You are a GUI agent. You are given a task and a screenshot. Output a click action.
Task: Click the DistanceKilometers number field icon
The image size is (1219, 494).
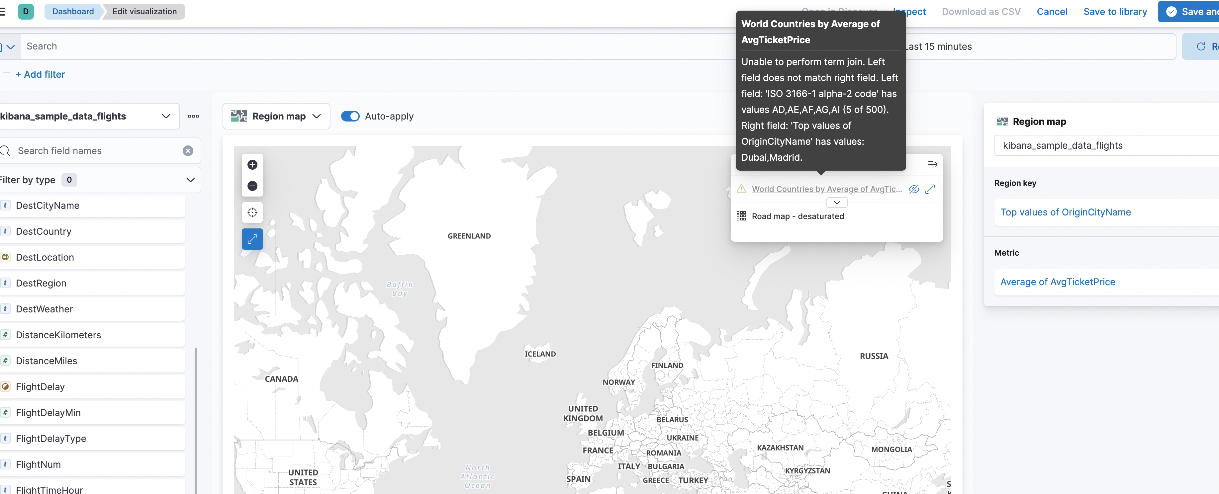[5, 335]
